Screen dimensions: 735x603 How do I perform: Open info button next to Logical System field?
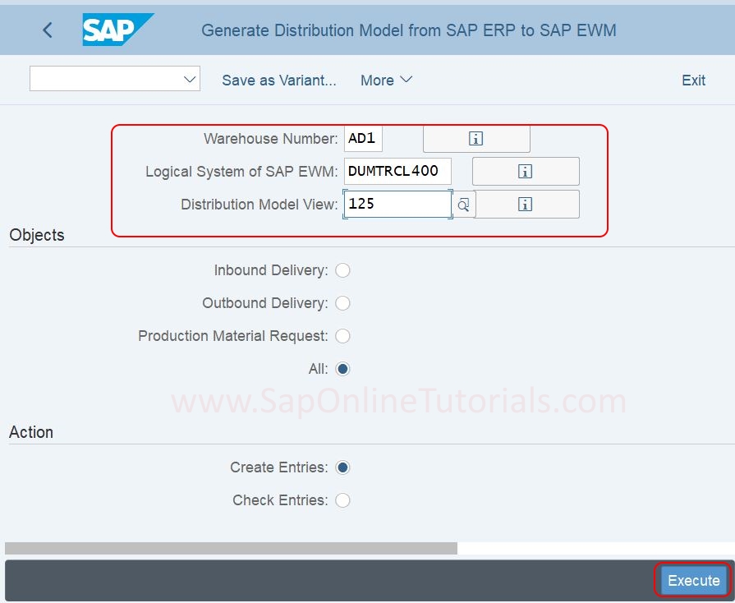(526, 172)
